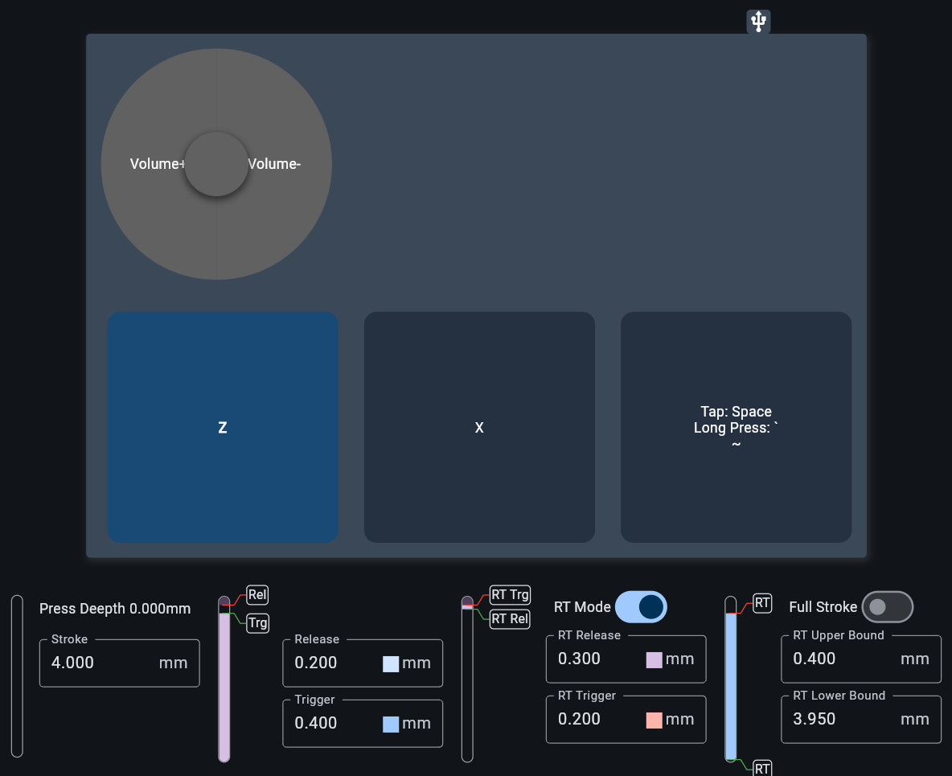
Task: Edit the RT Trigger value field
Action: pos(595,719)
